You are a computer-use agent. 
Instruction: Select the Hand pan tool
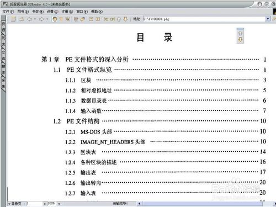(x=55, y=19)
